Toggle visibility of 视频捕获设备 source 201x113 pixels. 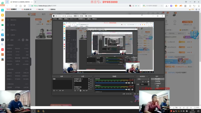point(89,87)
